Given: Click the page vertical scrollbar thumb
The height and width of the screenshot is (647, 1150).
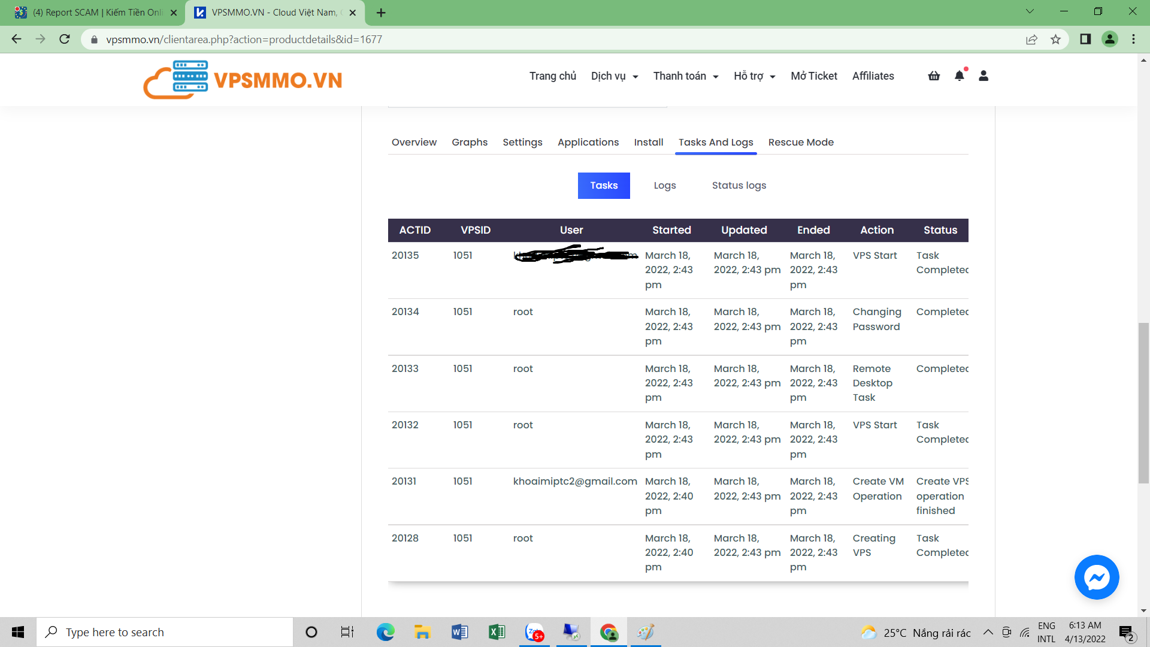Looking at the screenshot, I should coord(1143,403).
